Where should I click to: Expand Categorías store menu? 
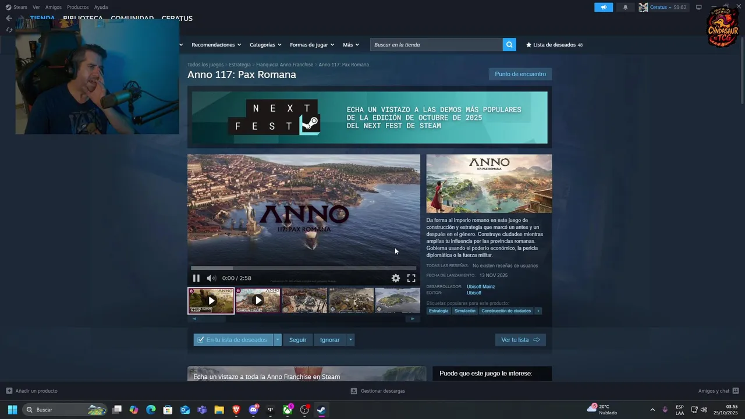pos(265,45)
